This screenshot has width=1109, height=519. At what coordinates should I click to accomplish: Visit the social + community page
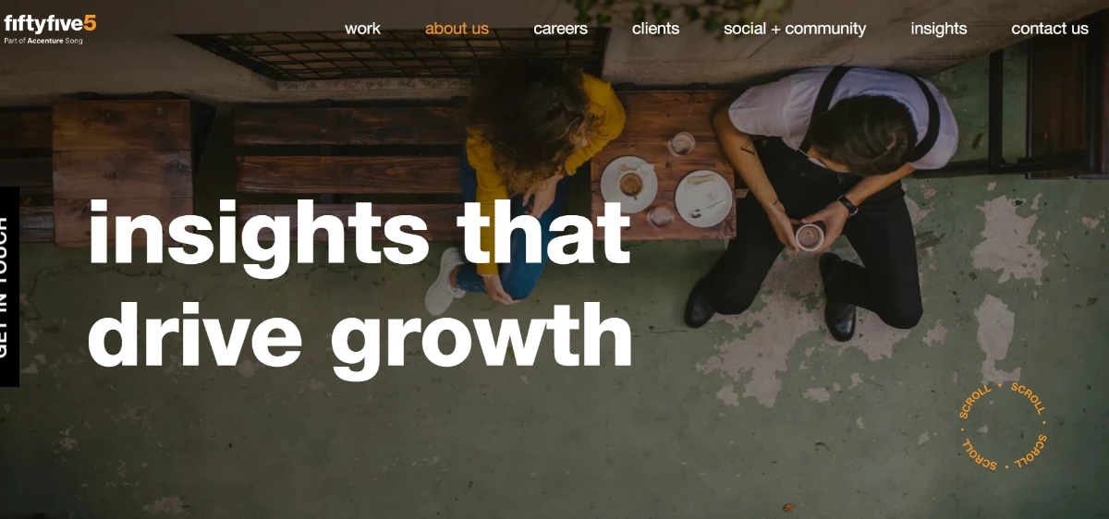pyautogui.click(x=795, y=29)
